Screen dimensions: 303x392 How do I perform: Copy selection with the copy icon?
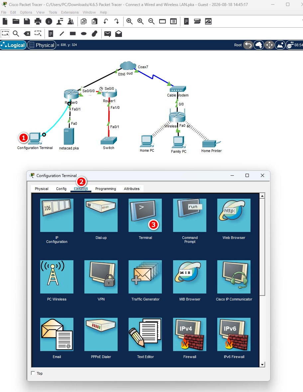pyautogui.click(x=84, y=22)
